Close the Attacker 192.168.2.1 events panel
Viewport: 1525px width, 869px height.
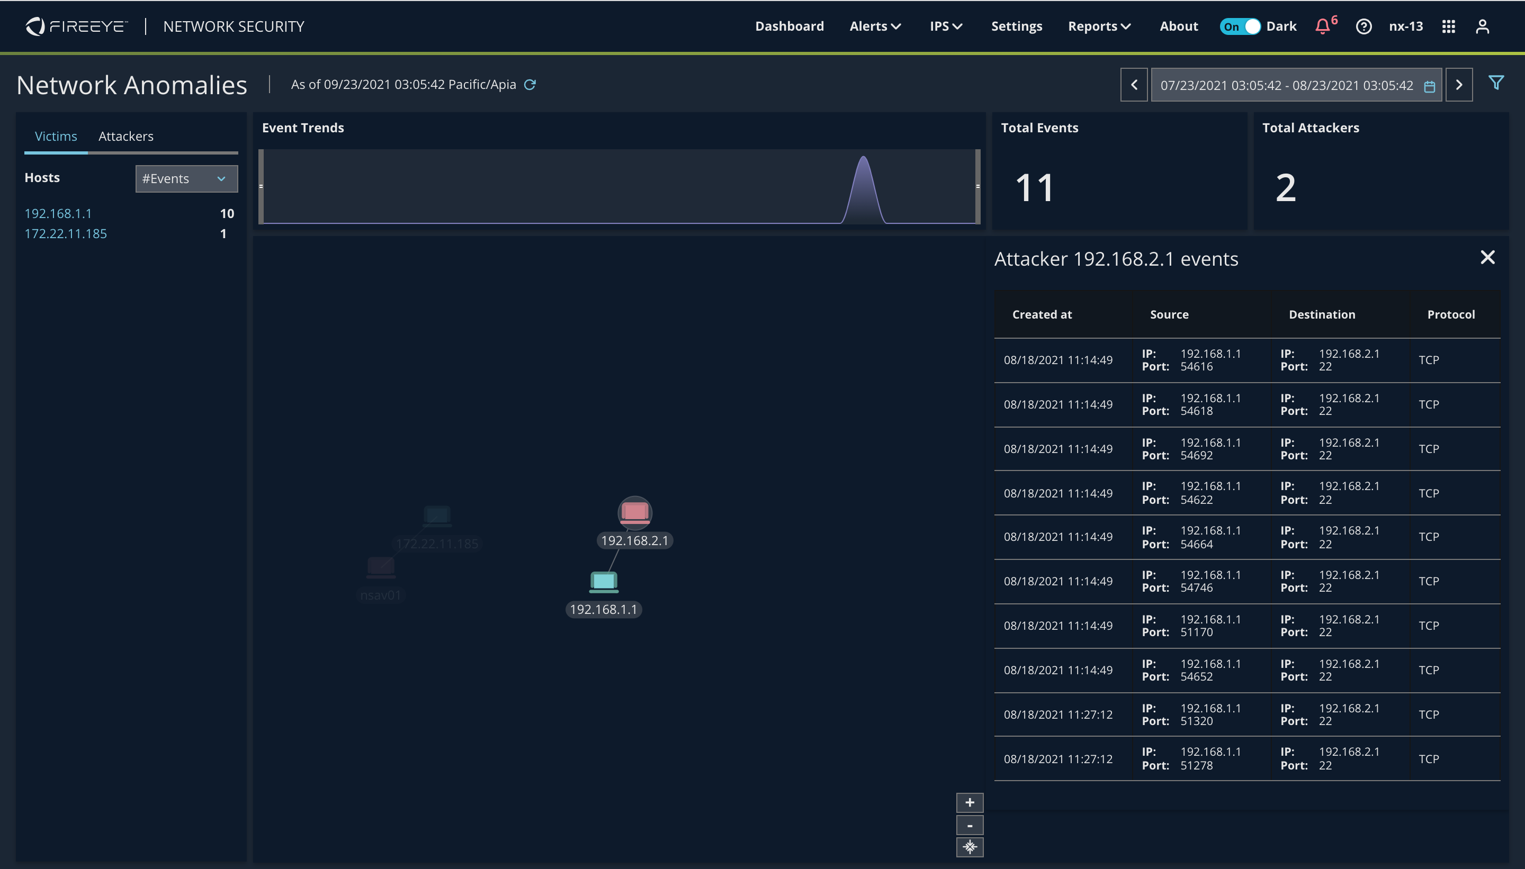[1487, 257]
